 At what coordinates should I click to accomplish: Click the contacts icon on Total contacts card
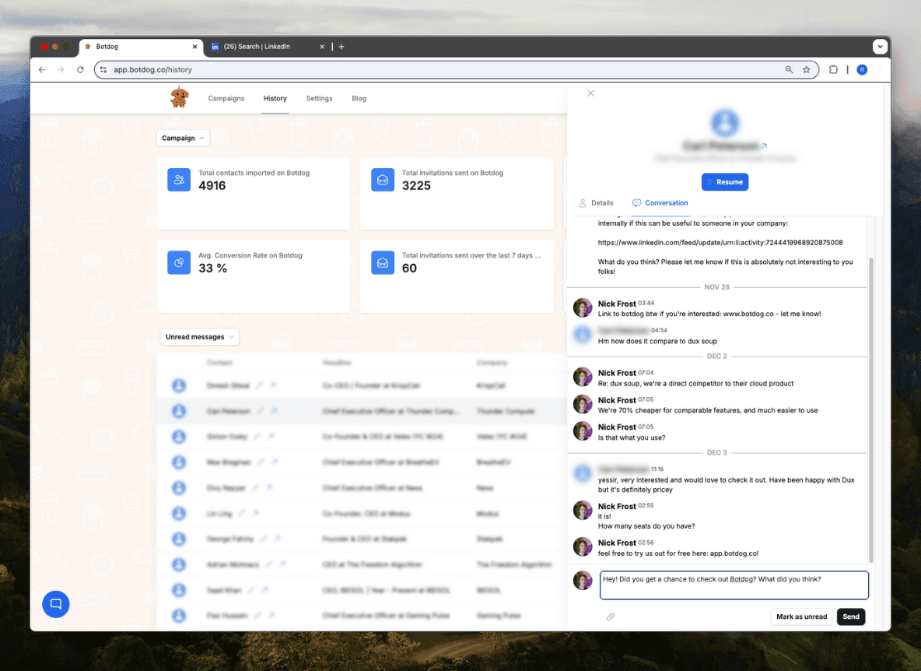[179, 179]
